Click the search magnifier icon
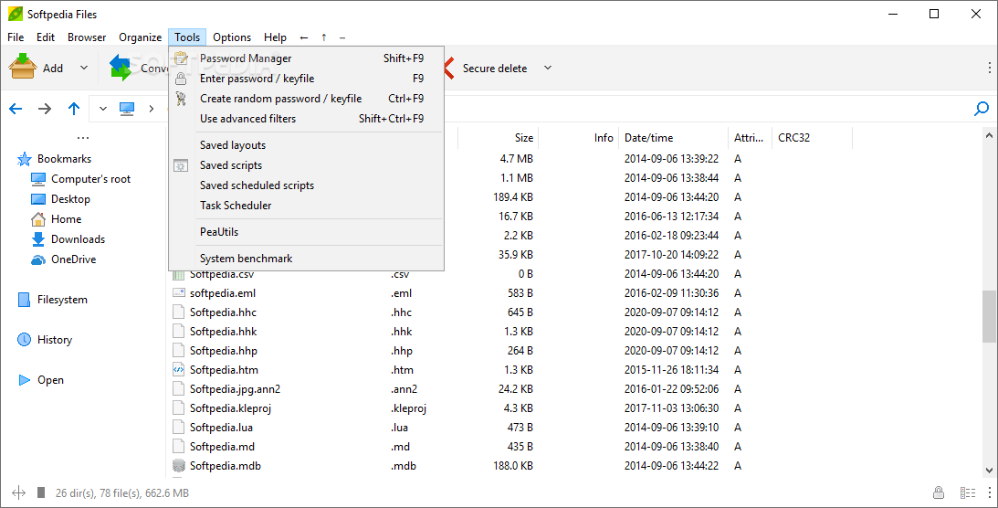This screenshot has height=508, width=998. (x=982, y=109)
